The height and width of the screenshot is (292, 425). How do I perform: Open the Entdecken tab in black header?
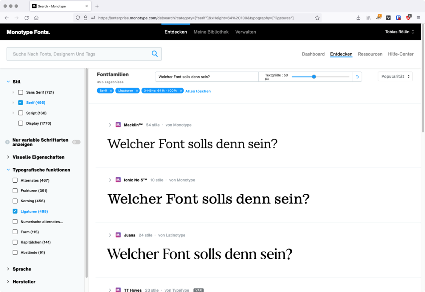176,32
